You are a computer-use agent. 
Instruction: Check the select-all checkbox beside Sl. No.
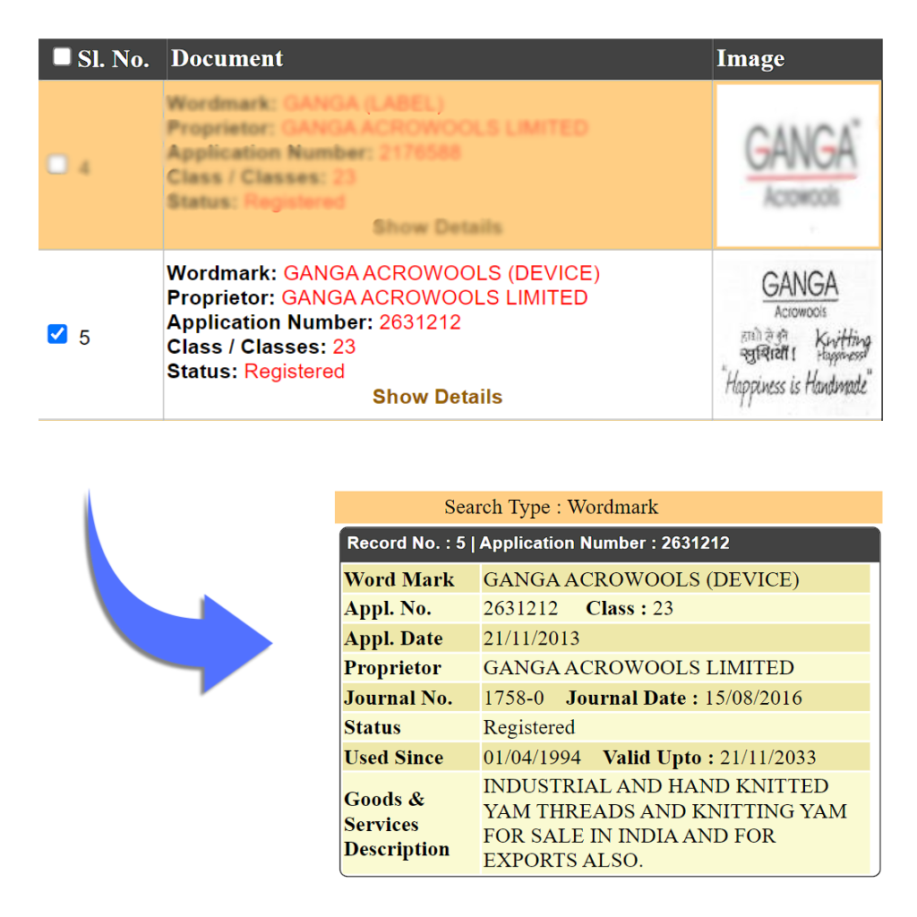(61, 57)
